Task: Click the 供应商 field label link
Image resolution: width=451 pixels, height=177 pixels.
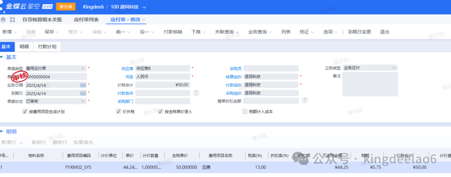Action: [x=127, y=68]
